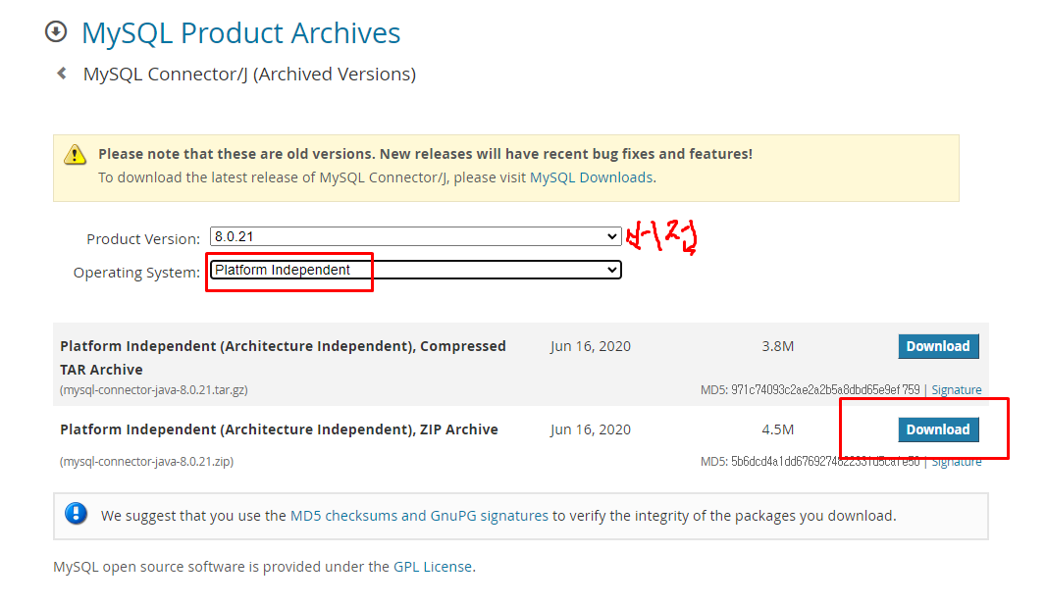Click the Jun 16, 2020 date in ZIP row
Viewport: 1046px width, 605px height.
[591, 429]
